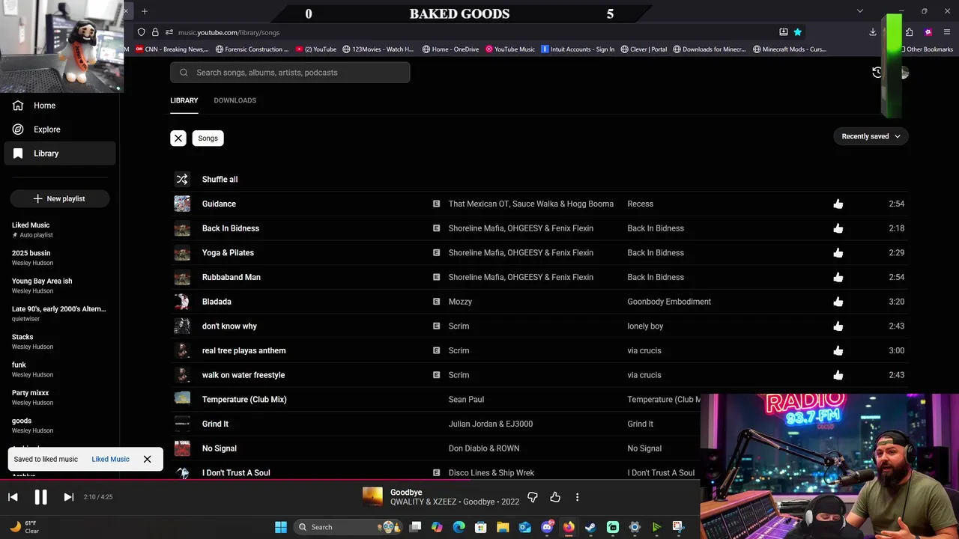The height and width of the screenshot is (539, 959).
Task: Switch to the DOWNLOADS tab
Action: pyautogui.click(x=235, y=100)
